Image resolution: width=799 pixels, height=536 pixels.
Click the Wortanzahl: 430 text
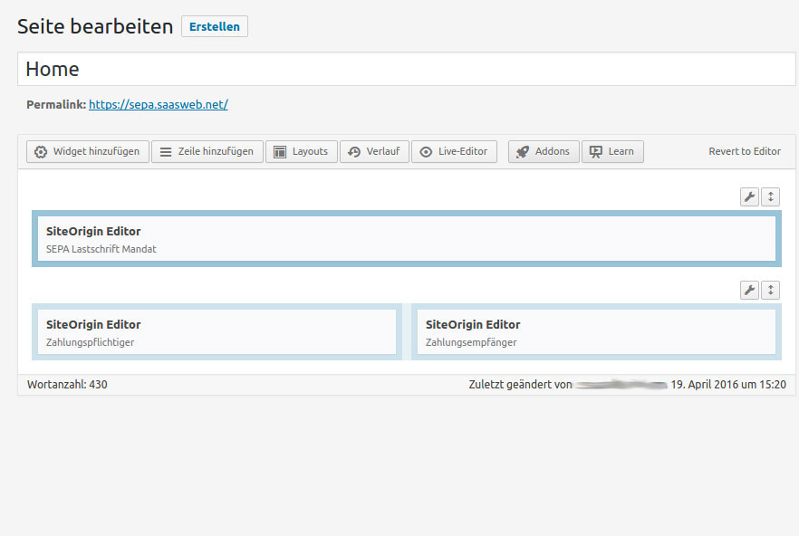tap(67, 385)
